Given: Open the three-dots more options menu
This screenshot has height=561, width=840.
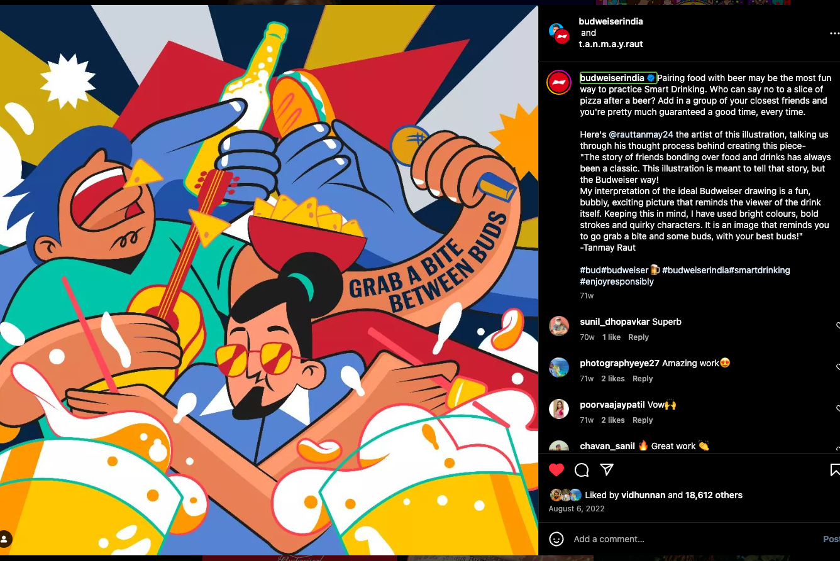Looking at the screenshot, I should click(834, 33).
